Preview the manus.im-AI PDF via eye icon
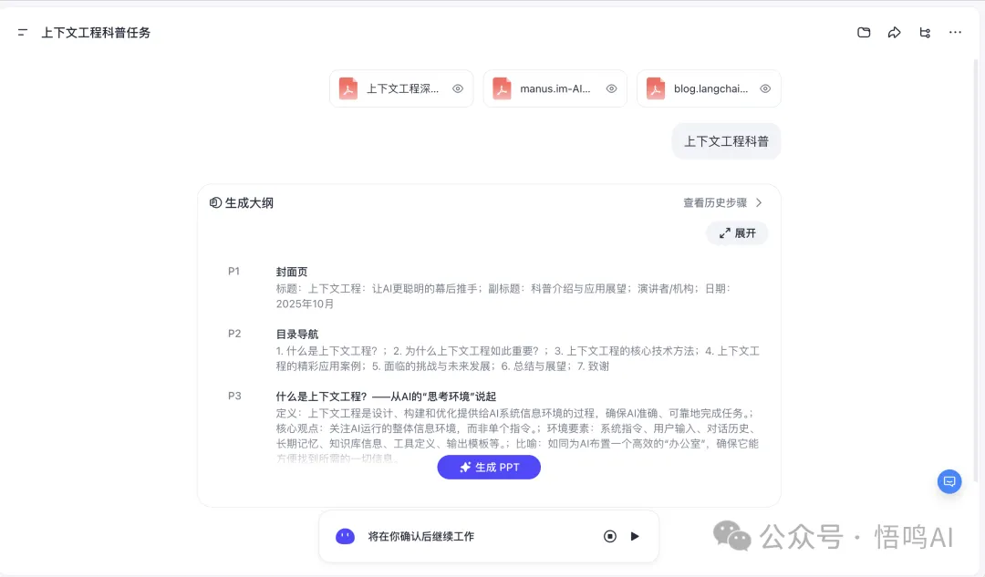This screenshot has height=577, width=985. 611,89
